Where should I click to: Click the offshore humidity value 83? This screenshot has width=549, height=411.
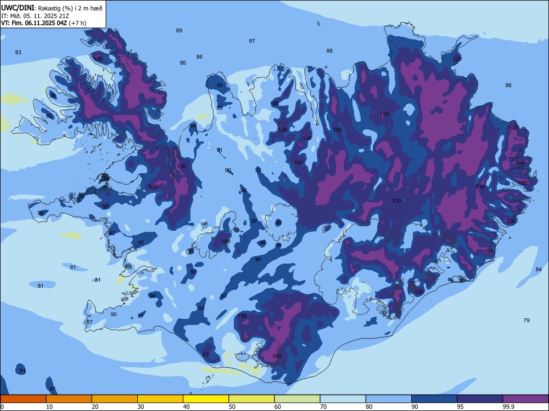coord(18,53)
